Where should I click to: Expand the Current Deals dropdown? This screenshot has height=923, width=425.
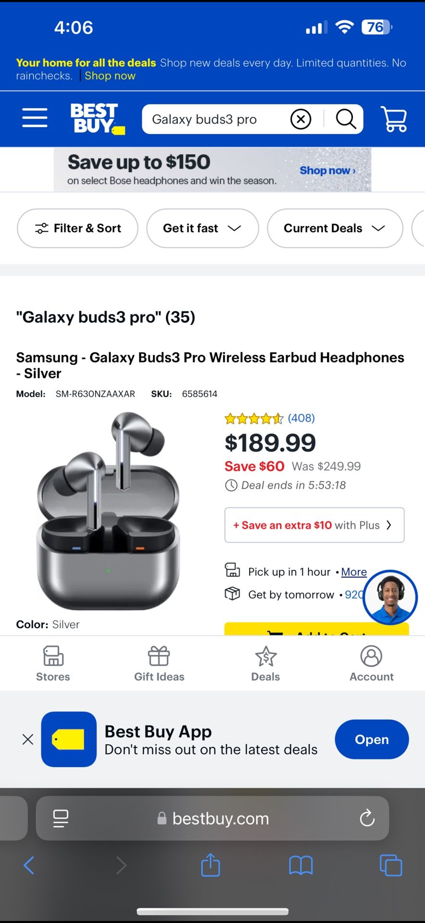point(335,228)
